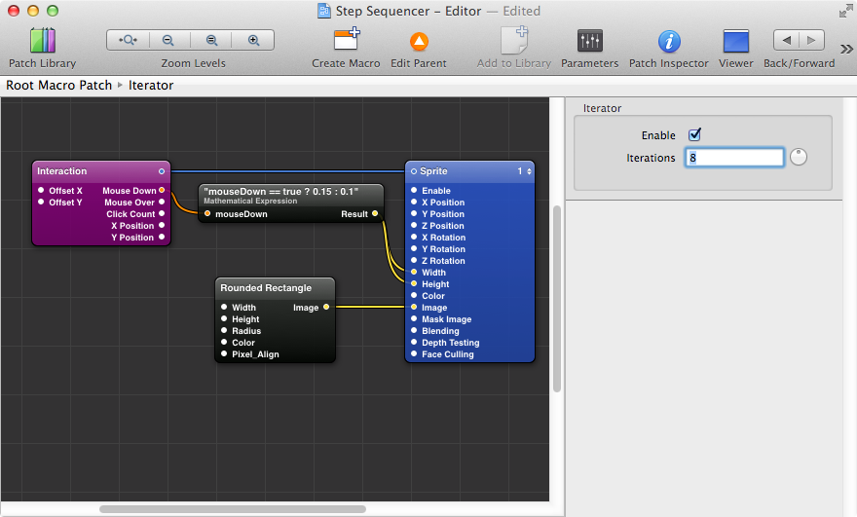Click Sprite patch title input port
The width and height of the screenshot is (857, 517).
pos(414,171)
